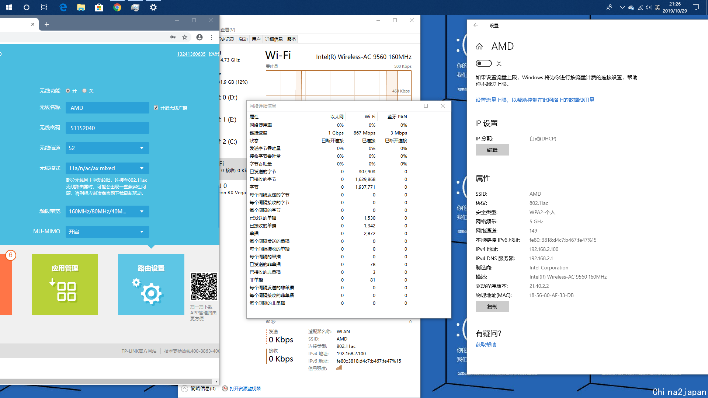Screen dimensions: 708x398
Task: Click the browser horizontal scrollbar right arrow
Action: 216,381
